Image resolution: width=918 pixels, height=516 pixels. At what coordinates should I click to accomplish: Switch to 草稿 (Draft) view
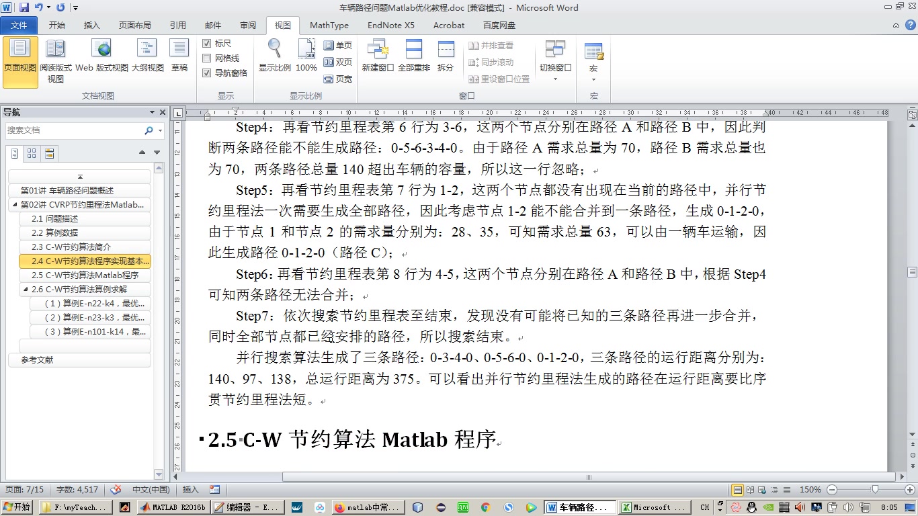(x=178, y=54)
